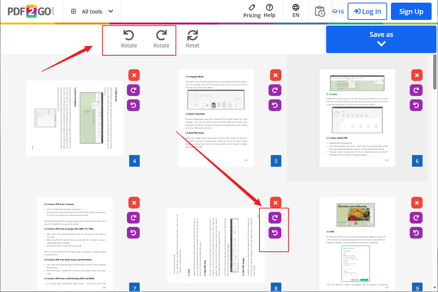Click the coin counter showing 16
438x292 pixels.
338,11
